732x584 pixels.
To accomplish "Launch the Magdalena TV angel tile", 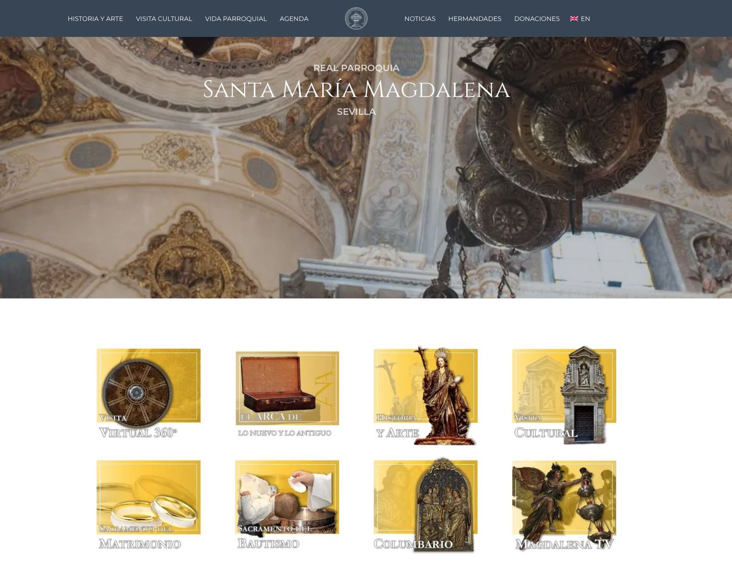I will click(x=564, y=504).
